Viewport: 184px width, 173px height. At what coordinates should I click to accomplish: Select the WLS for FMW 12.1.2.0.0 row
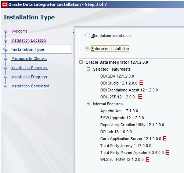pos(122,159)
